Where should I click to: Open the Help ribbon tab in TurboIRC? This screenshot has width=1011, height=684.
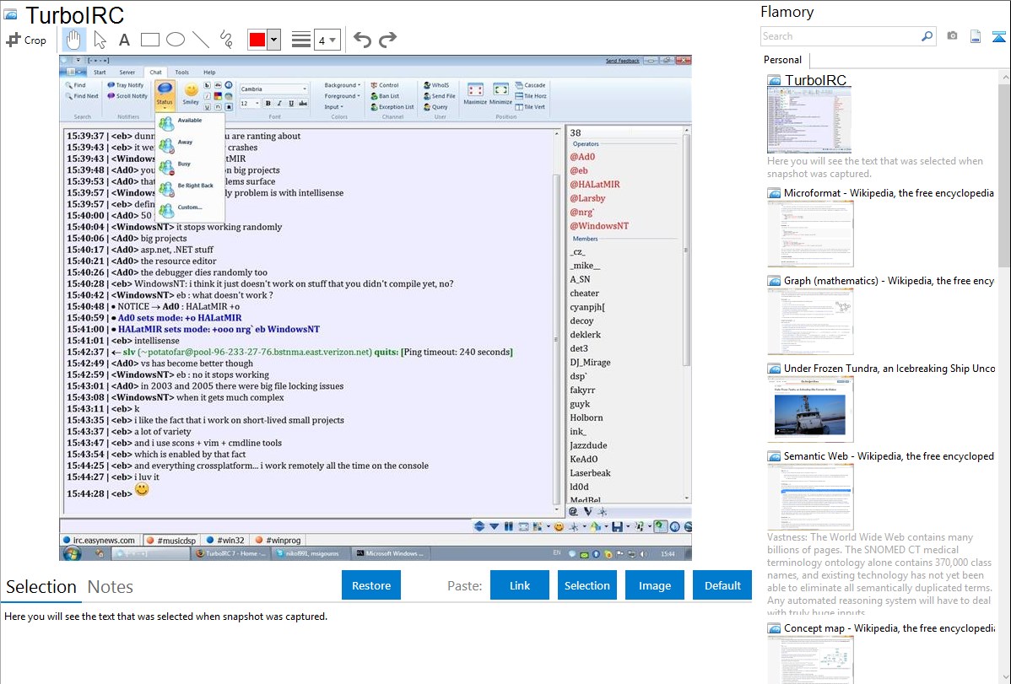point(209,73)
